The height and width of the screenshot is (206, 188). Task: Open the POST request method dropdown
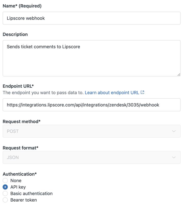[91, 131]
